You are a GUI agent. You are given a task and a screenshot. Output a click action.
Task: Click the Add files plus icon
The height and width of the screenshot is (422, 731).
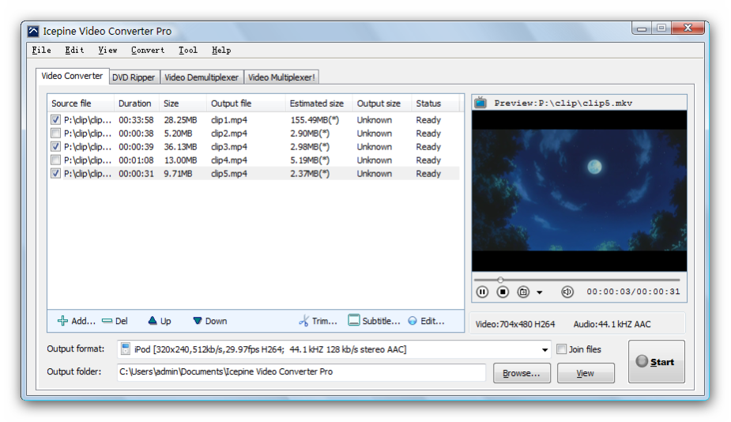[x=62, y=321]
